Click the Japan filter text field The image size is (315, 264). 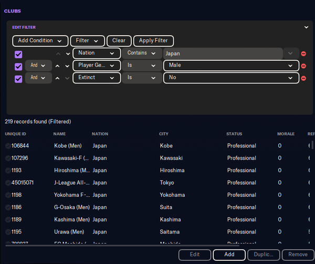[222, 54]
